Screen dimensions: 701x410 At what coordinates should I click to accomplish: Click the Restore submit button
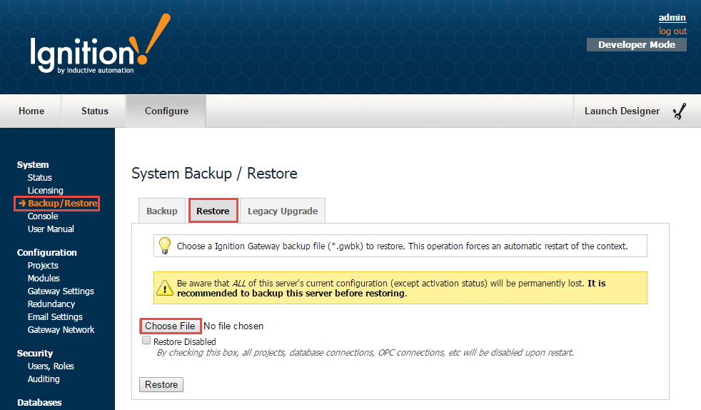[x=161, y=384]
